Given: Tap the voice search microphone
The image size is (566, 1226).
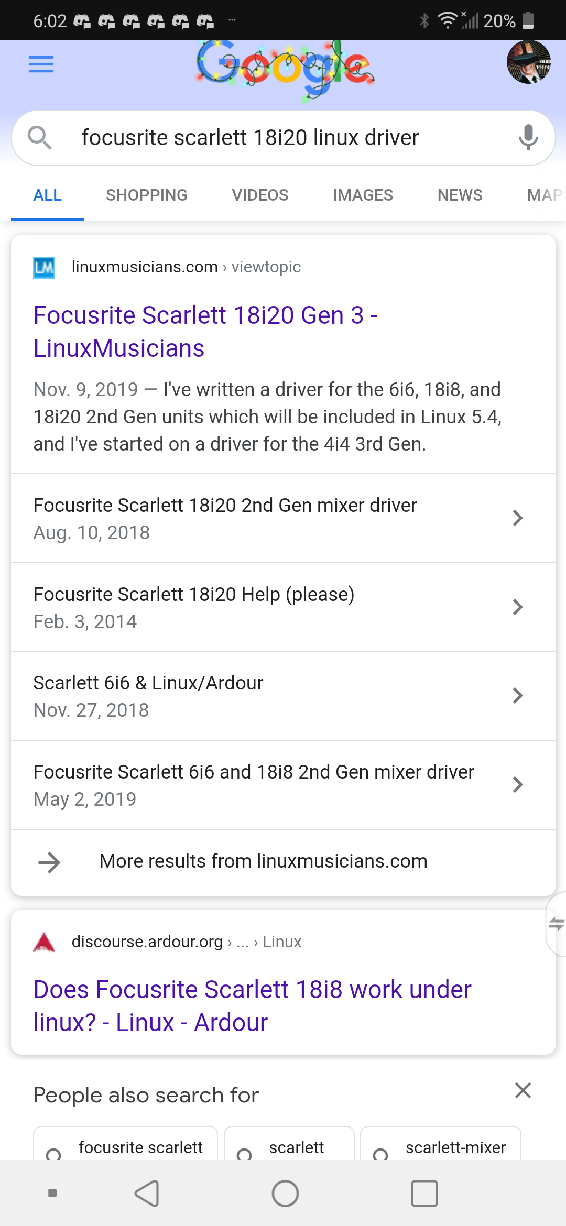Looking at the screenshot, I should point(528,138).
